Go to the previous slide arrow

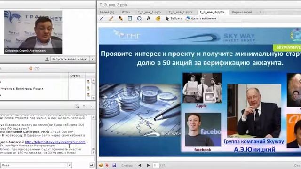[x=140, y=165]
